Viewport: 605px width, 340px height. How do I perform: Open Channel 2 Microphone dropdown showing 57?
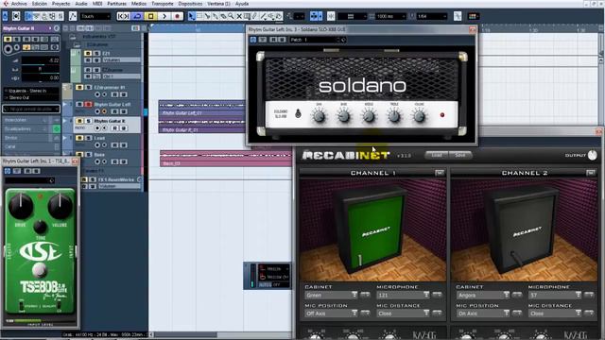pyautogui.click(x=555, y=295)
